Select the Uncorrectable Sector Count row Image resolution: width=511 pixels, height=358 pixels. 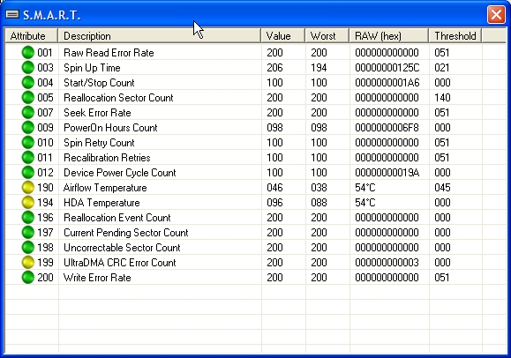tap(256, 247)
